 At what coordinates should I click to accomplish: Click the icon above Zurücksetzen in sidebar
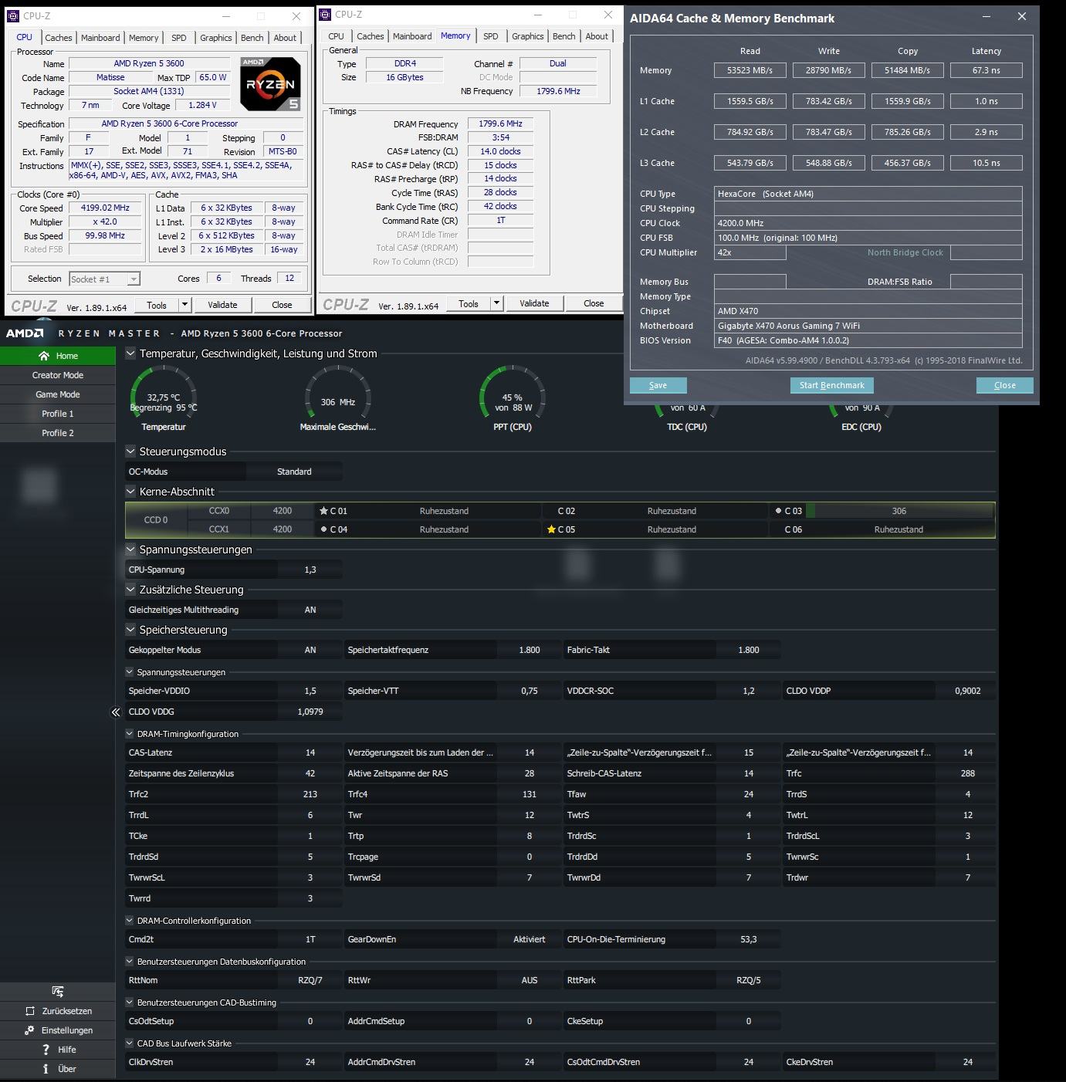pos(58,992)
